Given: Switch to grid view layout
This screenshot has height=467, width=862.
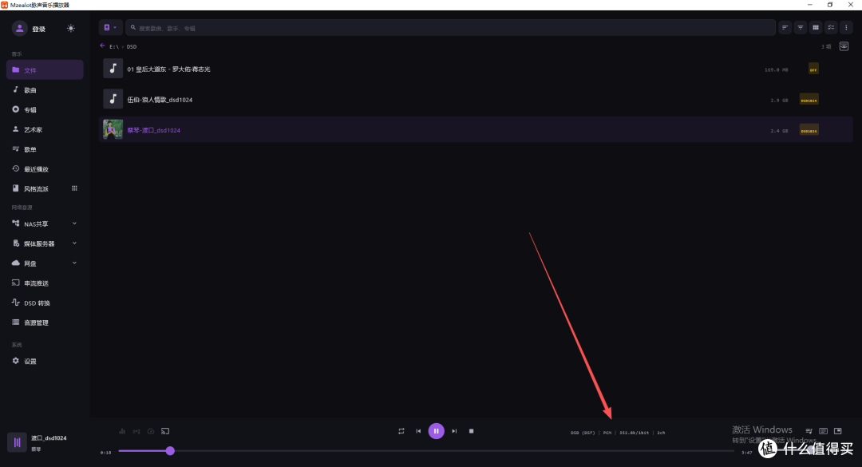Looking at the screenshot, I should click(816, 27).
